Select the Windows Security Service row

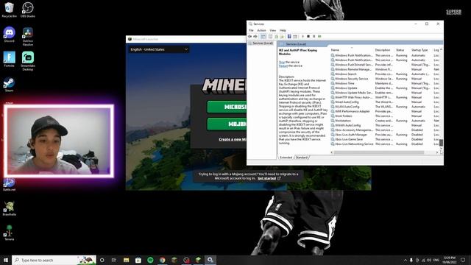(x=384, y=79)
